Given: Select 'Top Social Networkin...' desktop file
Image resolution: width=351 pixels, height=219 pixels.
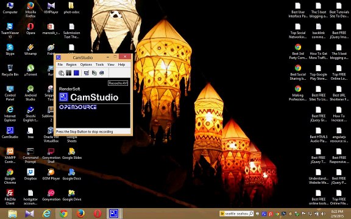Looking at the screenshot, I should point(298,30).
